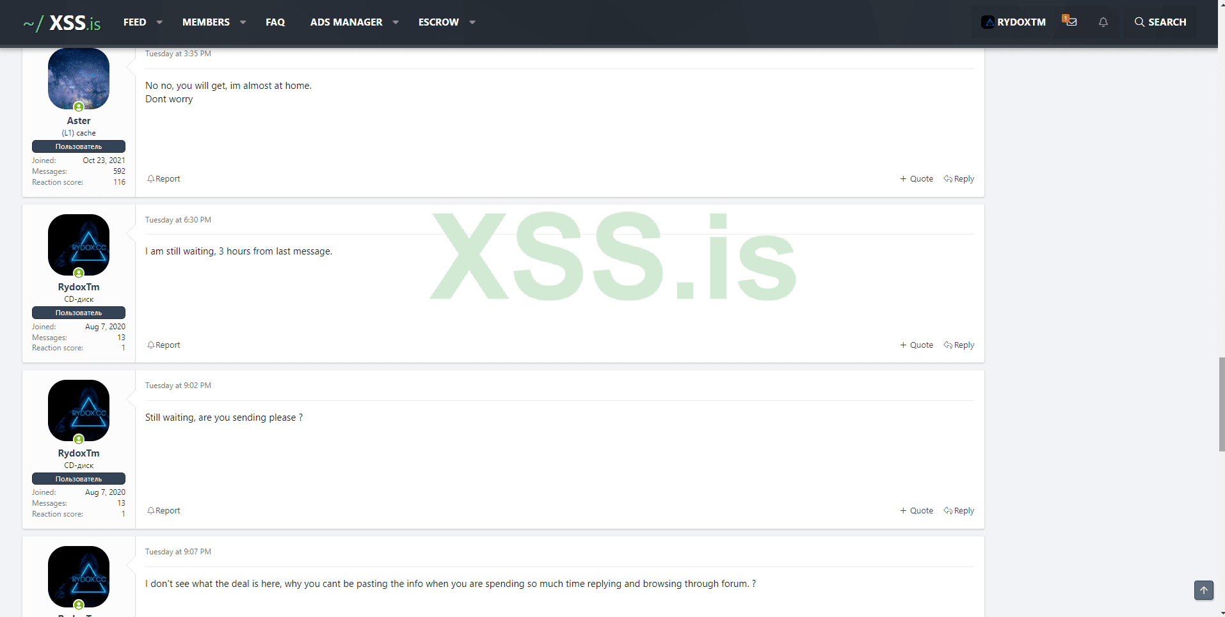Click Aster's join date 'Oct 23, 2021'

[x=104, y=160]
